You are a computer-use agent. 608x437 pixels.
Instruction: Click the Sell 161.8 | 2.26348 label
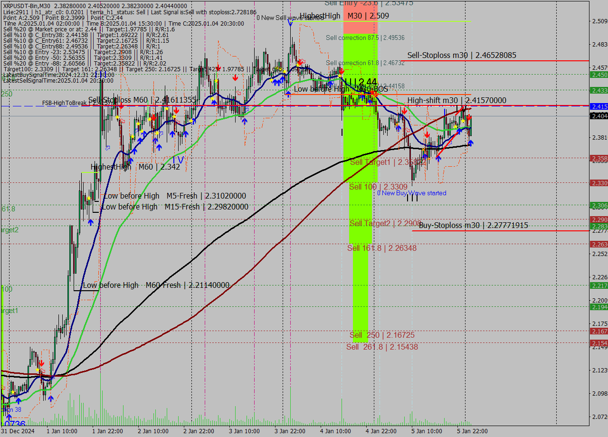(382, 248)
